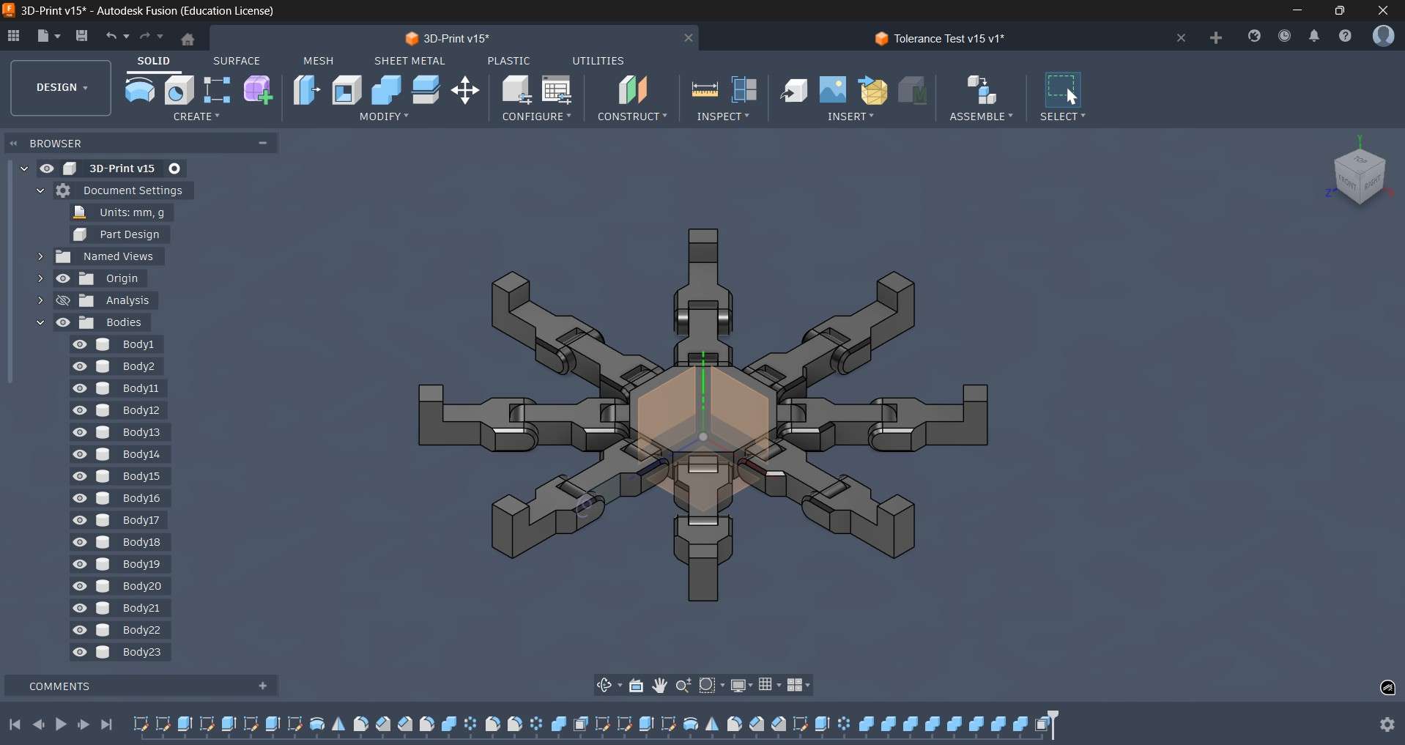The image size is (1405, 745).
Task: Show the Analysis folder via eye icon
Action: [64, 301]
